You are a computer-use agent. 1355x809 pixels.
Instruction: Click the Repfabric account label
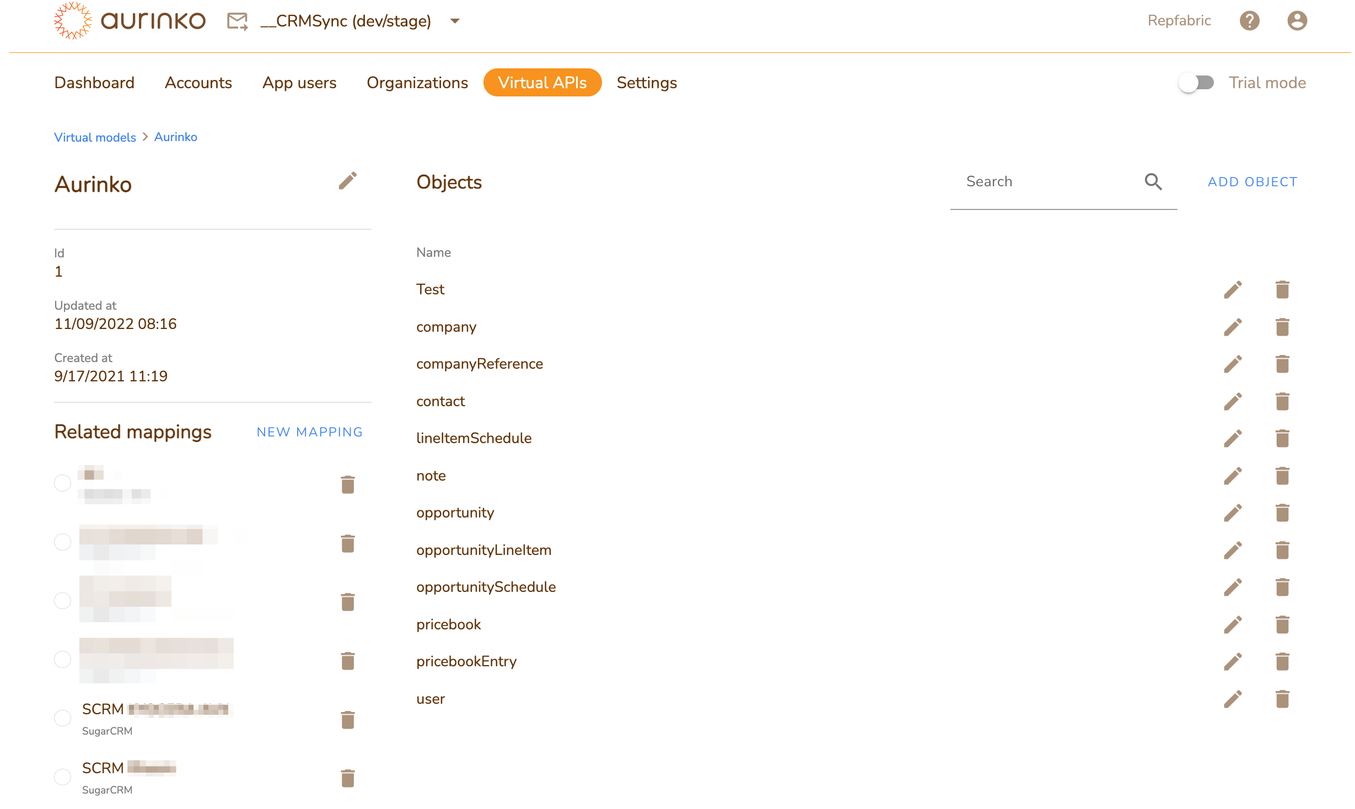click(1179, 21)
